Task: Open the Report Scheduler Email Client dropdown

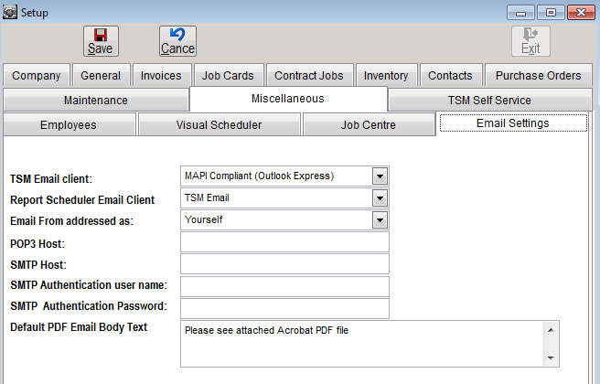Action: [x=380, y=197]
